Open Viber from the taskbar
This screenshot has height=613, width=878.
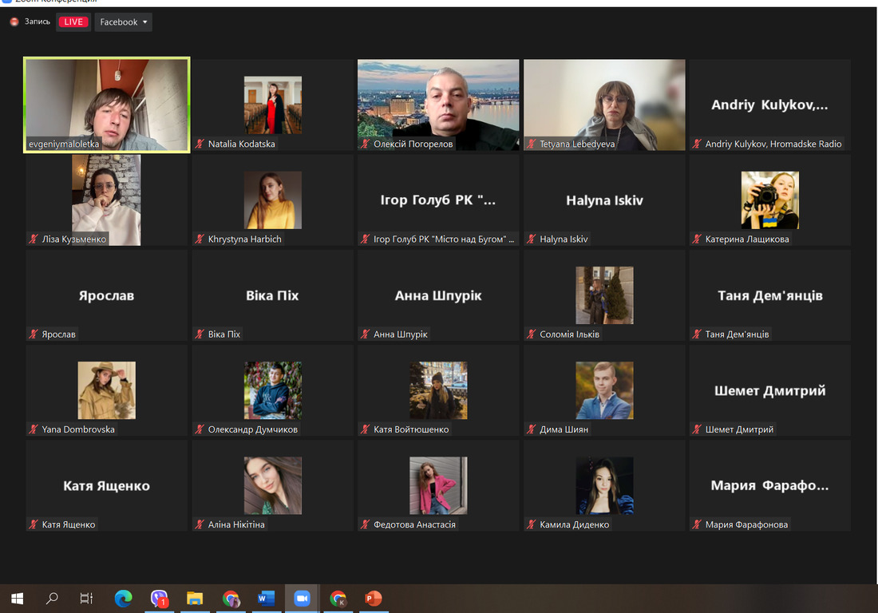click(x=160, y=599)
